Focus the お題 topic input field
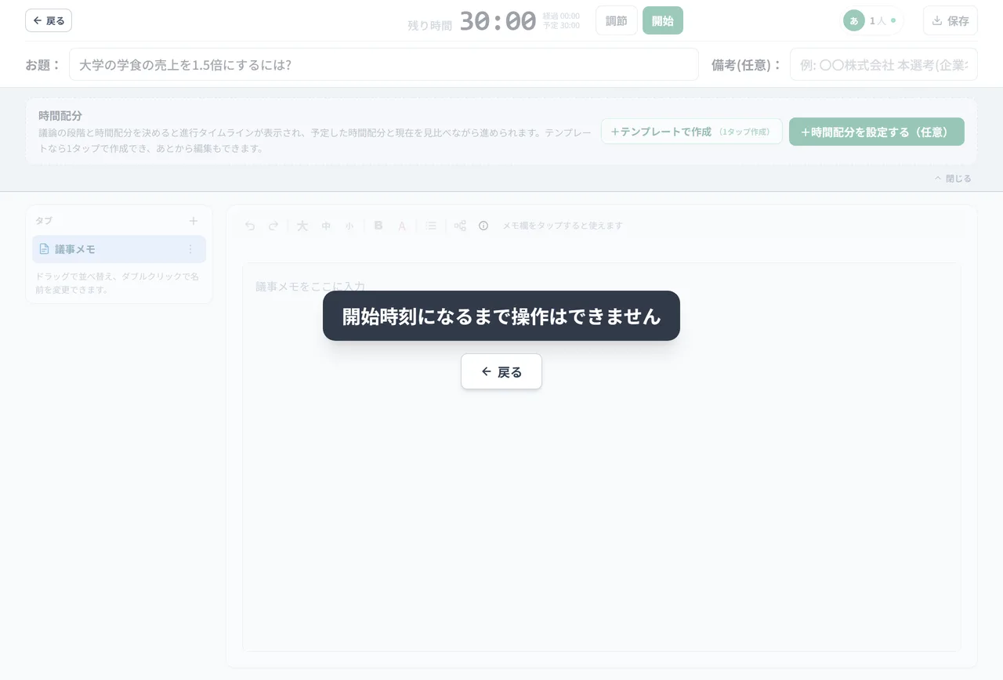Viewport: 1003px width, 680px height. pos(384,64)
